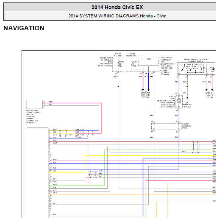Click the 'HOT AT ALL TIMES' label
This screenshot has width=216, height=218.
pos(118,55)
